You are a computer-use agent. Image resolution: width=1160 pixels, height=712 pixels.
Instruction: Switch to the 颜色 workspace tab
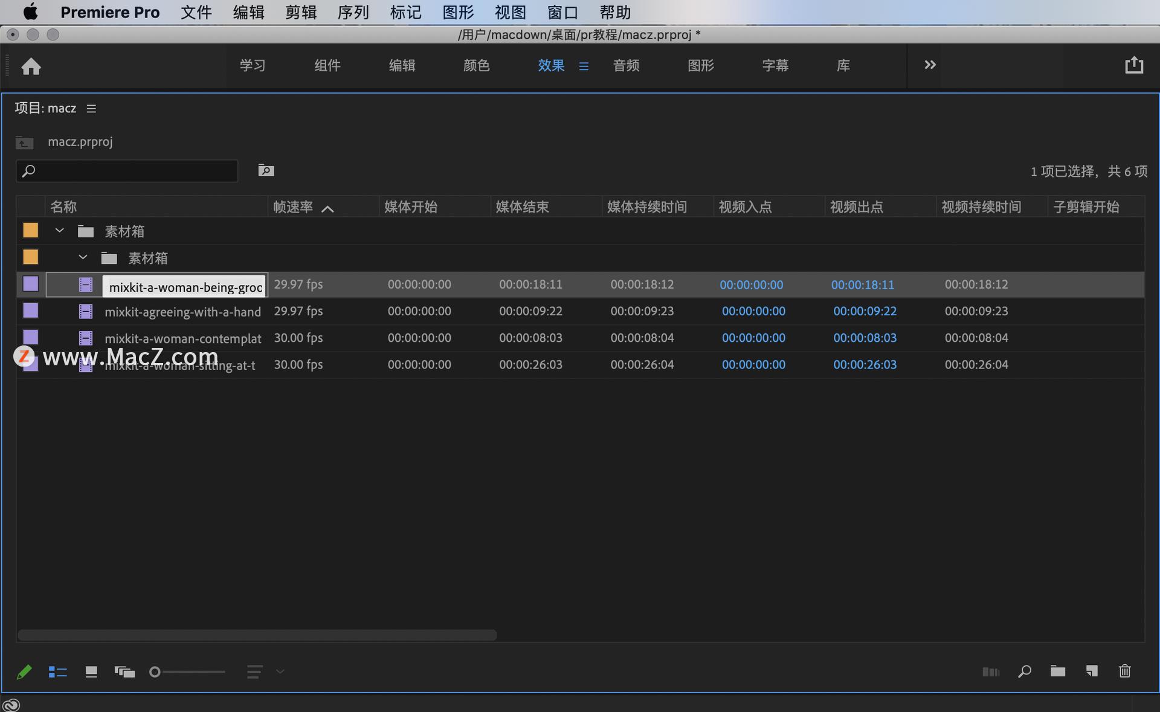coord(476,65)
